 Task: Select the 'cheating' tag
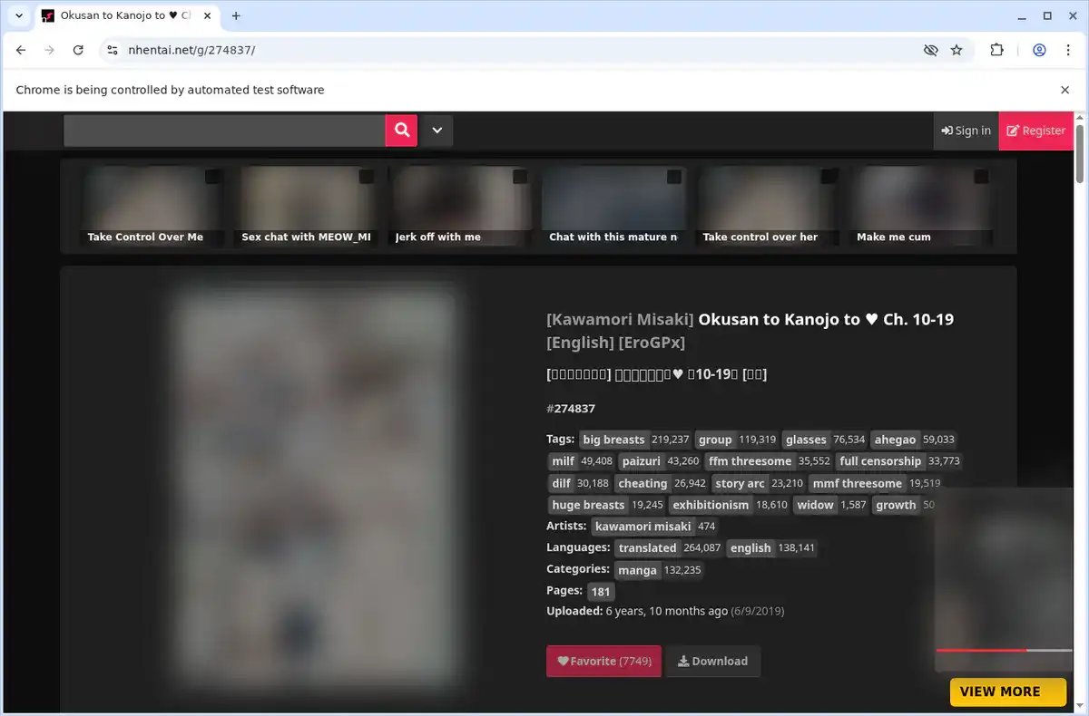pyautogui.click(x=662, y=483)
